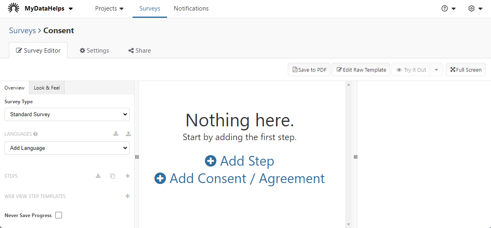
Task: Expand the Add Language dropdown
Action: click(x=67, y=148)
